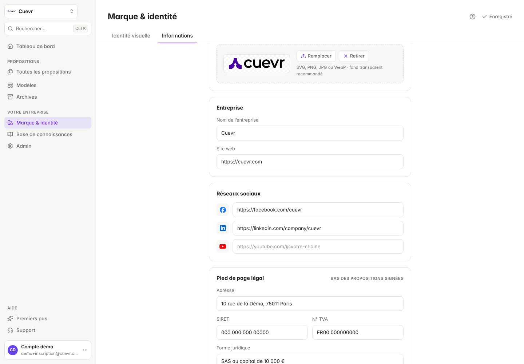Viewport: 524px width, 364px height.
Task: Open the Modèles page
Action: pyautogui.click(x=48, y=85)
